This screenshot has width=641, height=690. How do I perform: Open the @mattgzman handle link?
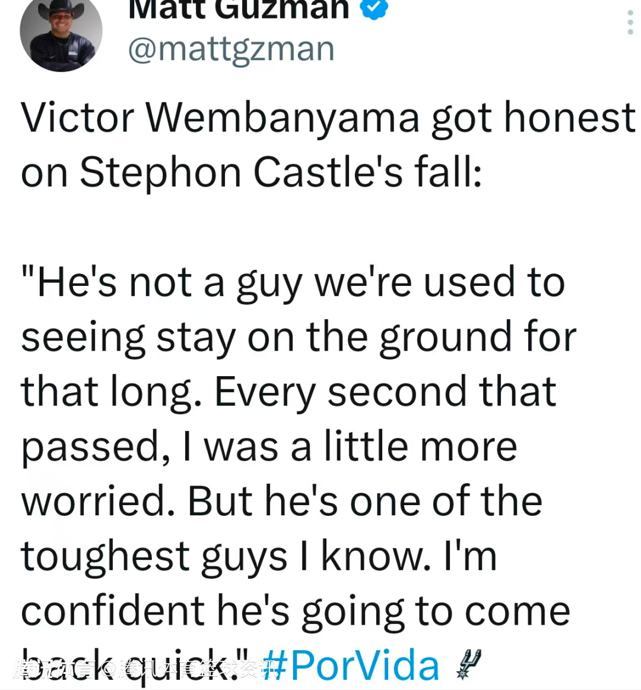tap(231, 49)
